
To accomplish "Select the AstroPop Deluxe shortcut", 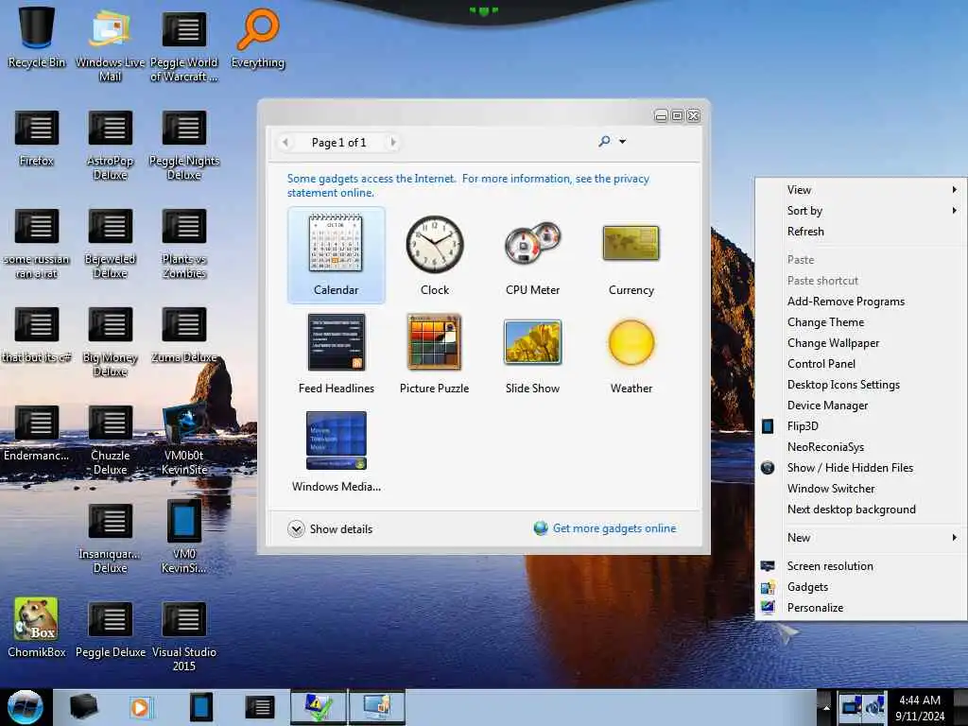I will pyautogui.click(x=110, y=145).
